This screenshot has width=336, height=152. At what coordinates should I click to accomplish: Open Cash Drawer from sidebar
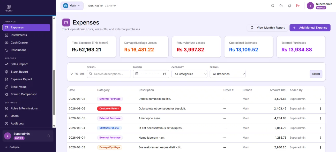(26, 43)
